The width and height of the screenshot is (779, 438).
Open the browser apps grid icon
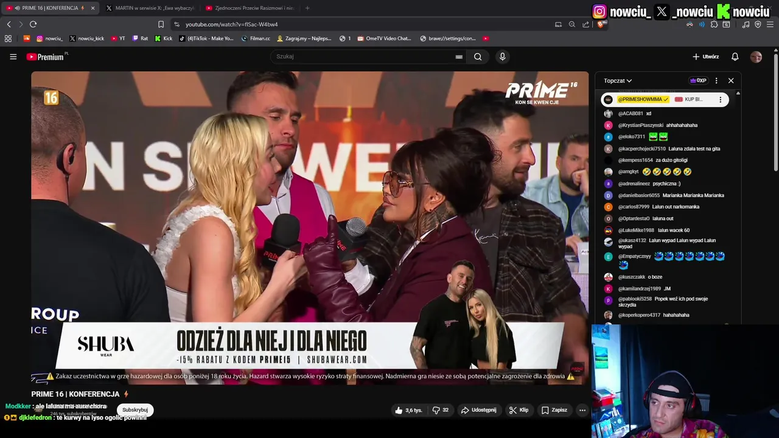[x=8, y=38]
